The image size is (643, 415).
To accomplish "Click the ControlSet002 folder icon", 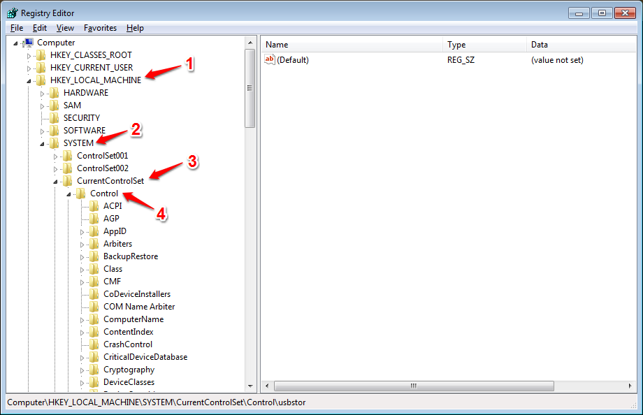I will pos(68,168).
